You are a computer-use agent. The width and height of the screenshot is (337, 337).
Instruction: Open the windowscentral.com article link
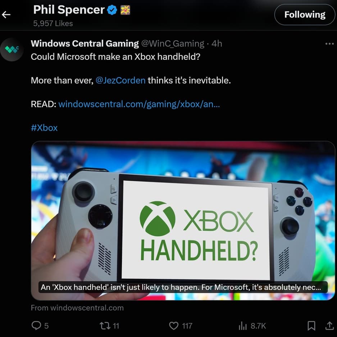pyautogui.click(x=139, y=104)
